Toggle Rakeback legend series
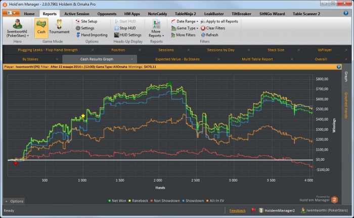354x218 pixels. pos(138,201)
